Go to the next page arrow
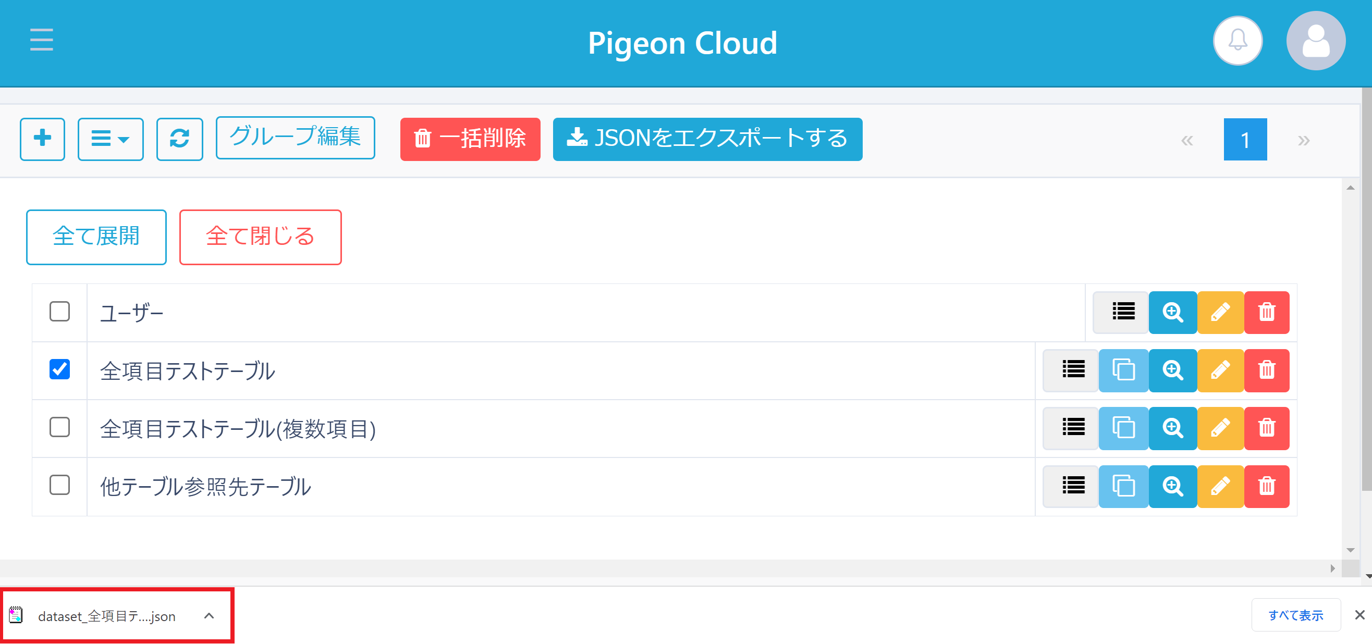The width and height of the screenshot is (1372, 644). 1303,141
